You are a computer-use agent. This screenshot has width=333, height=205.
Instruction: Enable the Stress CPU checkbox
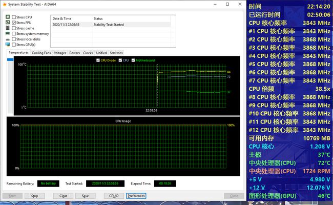[x=14, y=17]
